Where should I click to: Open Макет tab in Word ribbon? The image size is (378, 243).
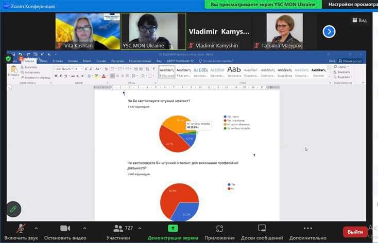click(x=87, y=61)
